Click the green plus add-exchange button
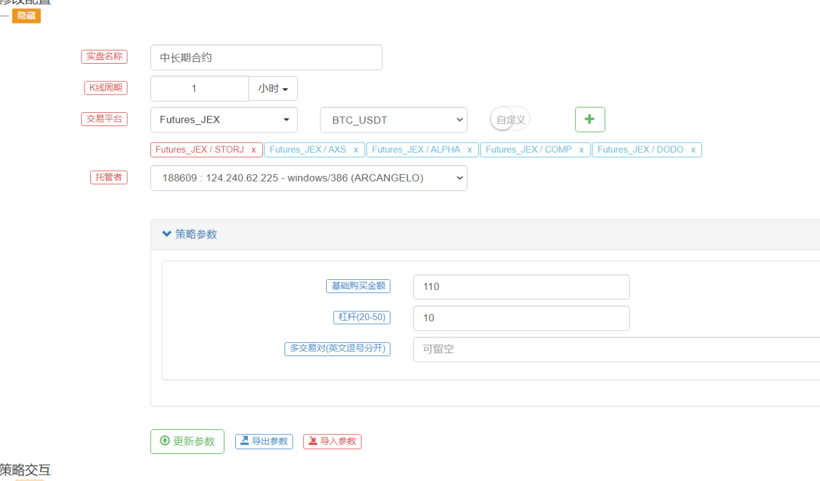 pyautogui.click(x=590, y=119)
